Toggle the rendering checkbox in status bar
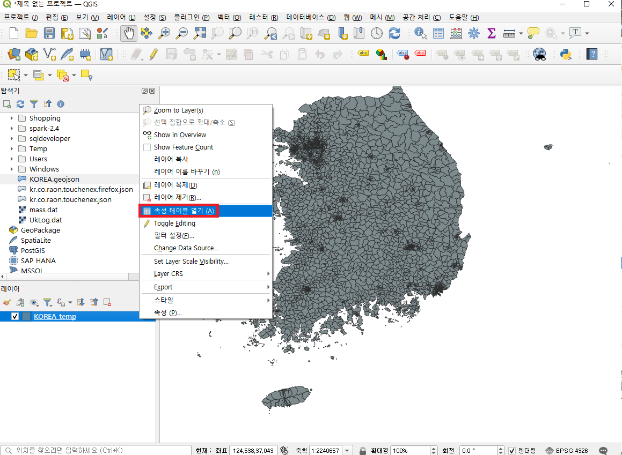622x455 pixels. click(512, 451)
